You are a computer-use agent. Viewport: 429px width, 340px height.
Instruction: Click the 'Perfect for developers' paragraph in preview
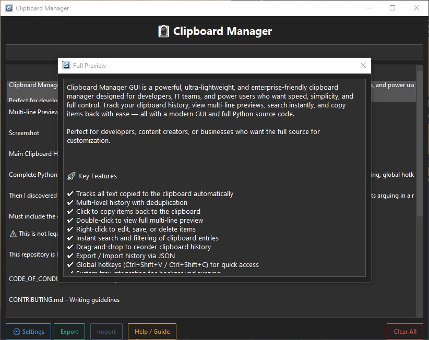tap(193, 136)
